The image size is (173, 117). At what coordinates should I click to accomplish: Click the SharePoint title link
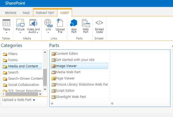pos(15,3)
